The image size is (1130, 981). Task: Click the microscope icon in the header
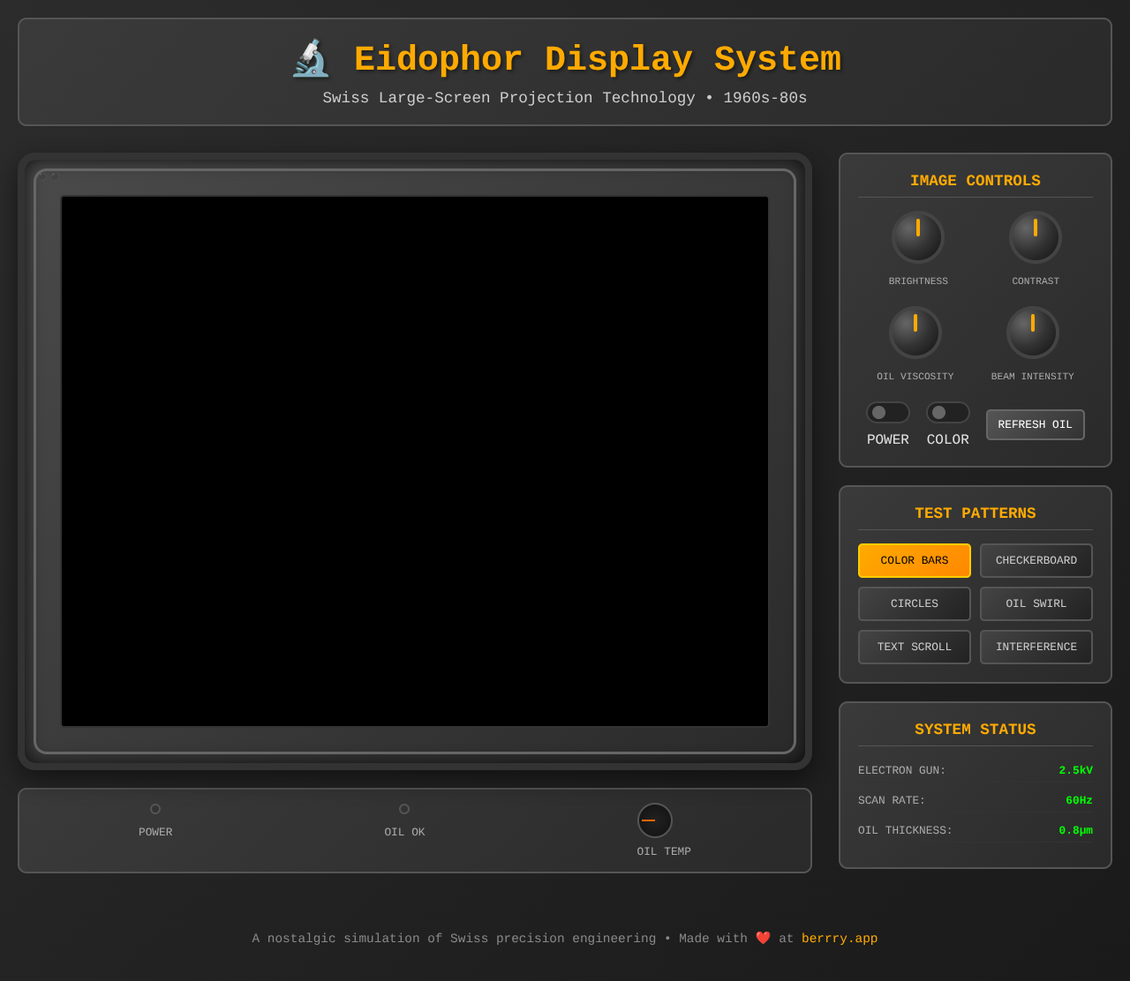coord(311,57)
